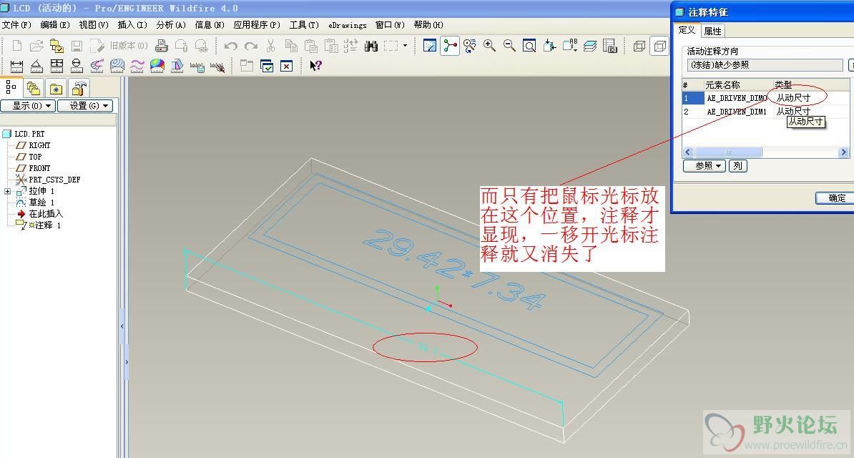854x458 pixels.
Task: Click the Orient mode icon
Action: (469, 46)
